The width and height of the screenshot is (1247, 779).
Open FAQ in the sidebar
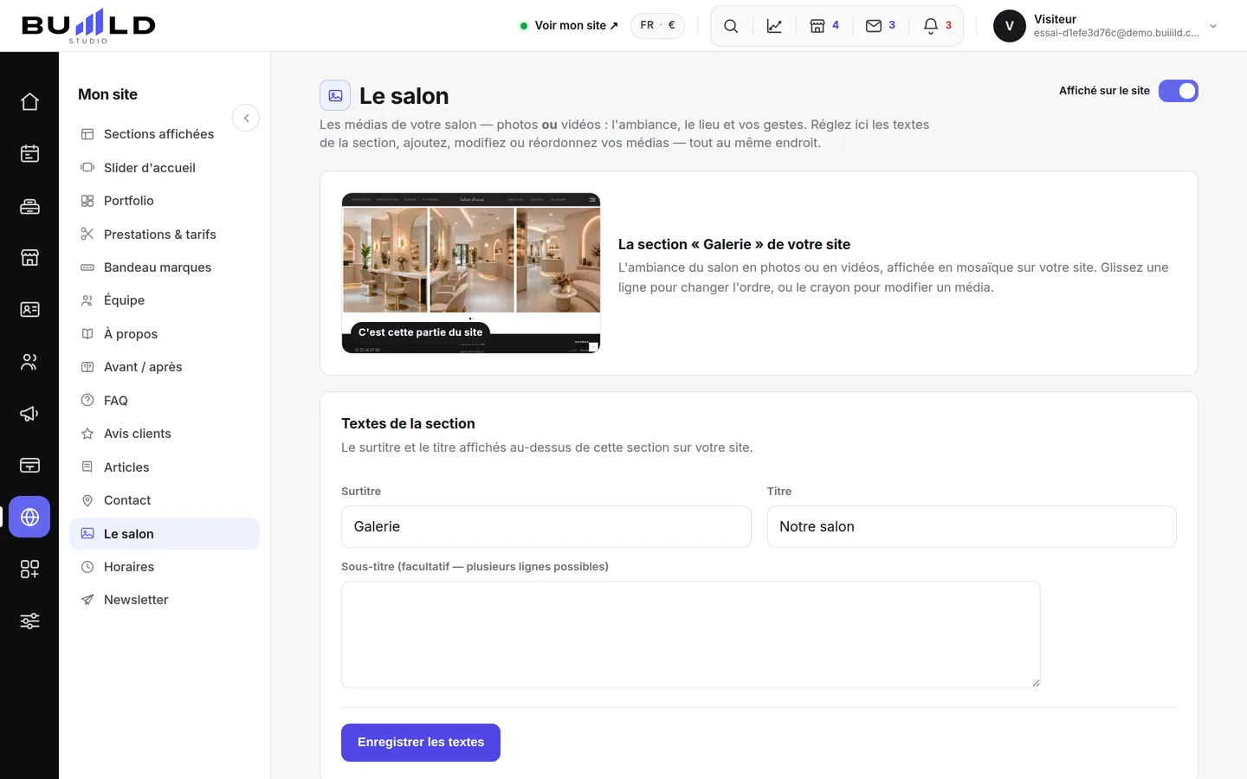click(x=165, y=401)
